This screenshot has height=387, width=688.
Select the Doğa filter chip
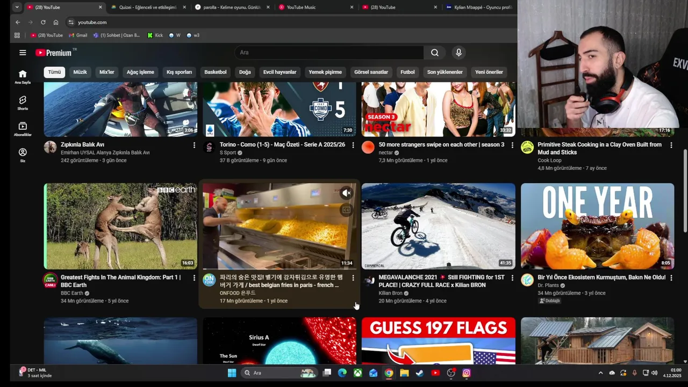tap(245, 72)
